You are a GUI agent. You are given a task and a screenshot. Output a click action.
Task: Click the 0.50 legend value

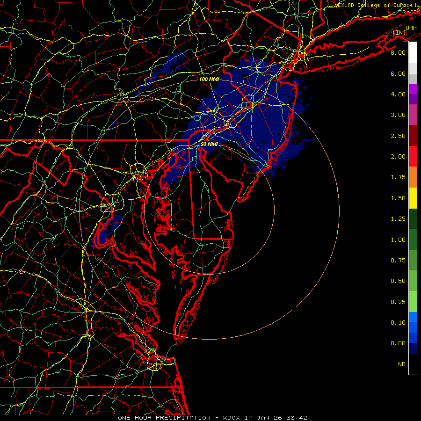pos(398,281)
